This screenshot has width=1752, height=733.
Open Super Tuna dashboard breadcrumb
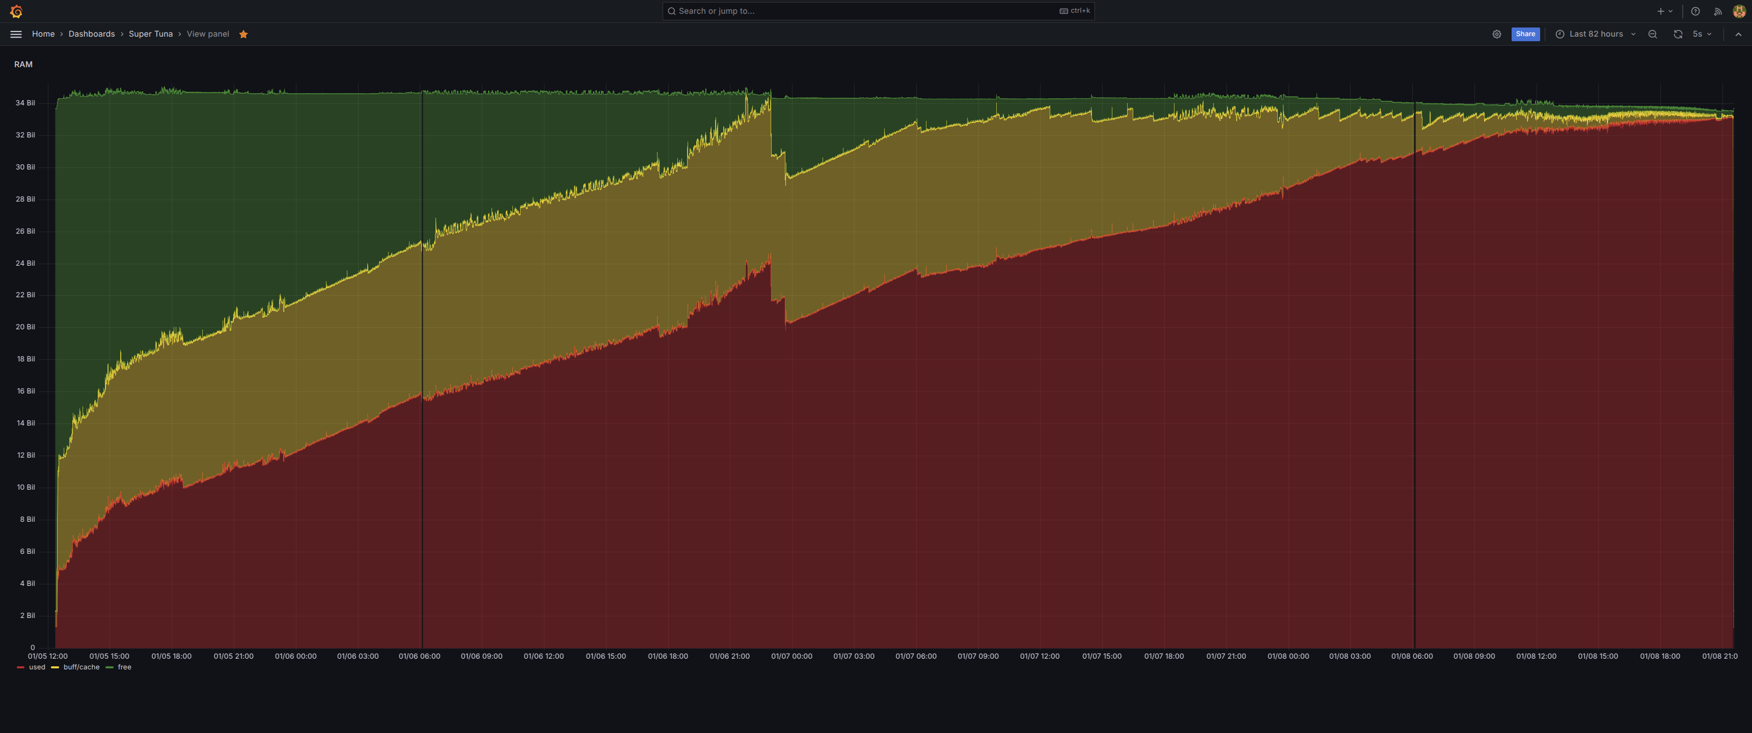[x=150, y=34]
